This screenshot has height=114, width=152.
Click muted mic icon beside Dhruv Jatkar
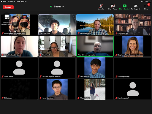pos(3,77)
